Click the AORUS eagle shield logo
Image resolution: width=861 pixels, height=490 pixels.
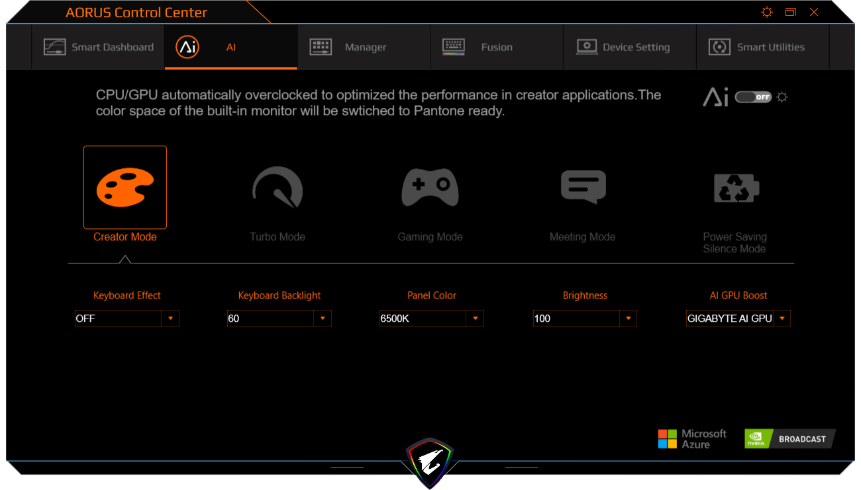[x=430, y=462]
